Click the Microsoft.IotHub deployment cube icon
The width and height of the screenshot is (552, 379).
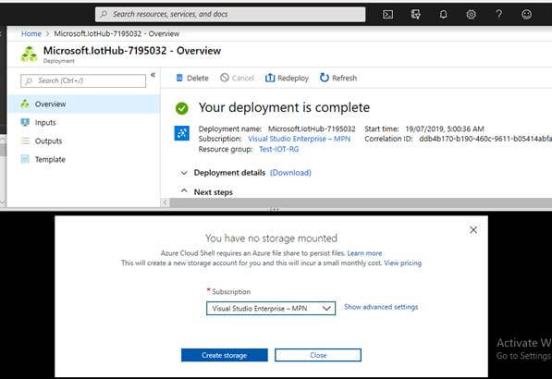[x=29, y=55]
